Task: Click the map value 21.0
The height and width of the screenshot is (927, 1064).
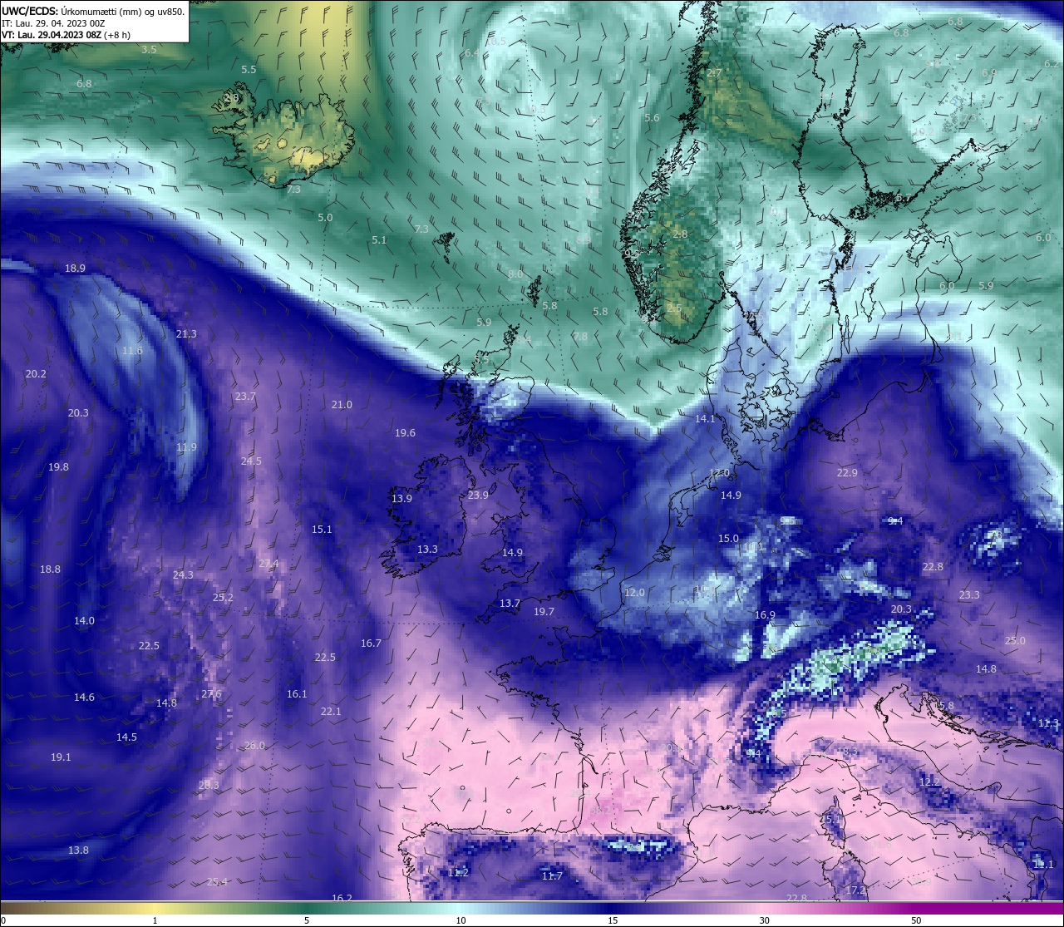Action: (x=342, y=405)
